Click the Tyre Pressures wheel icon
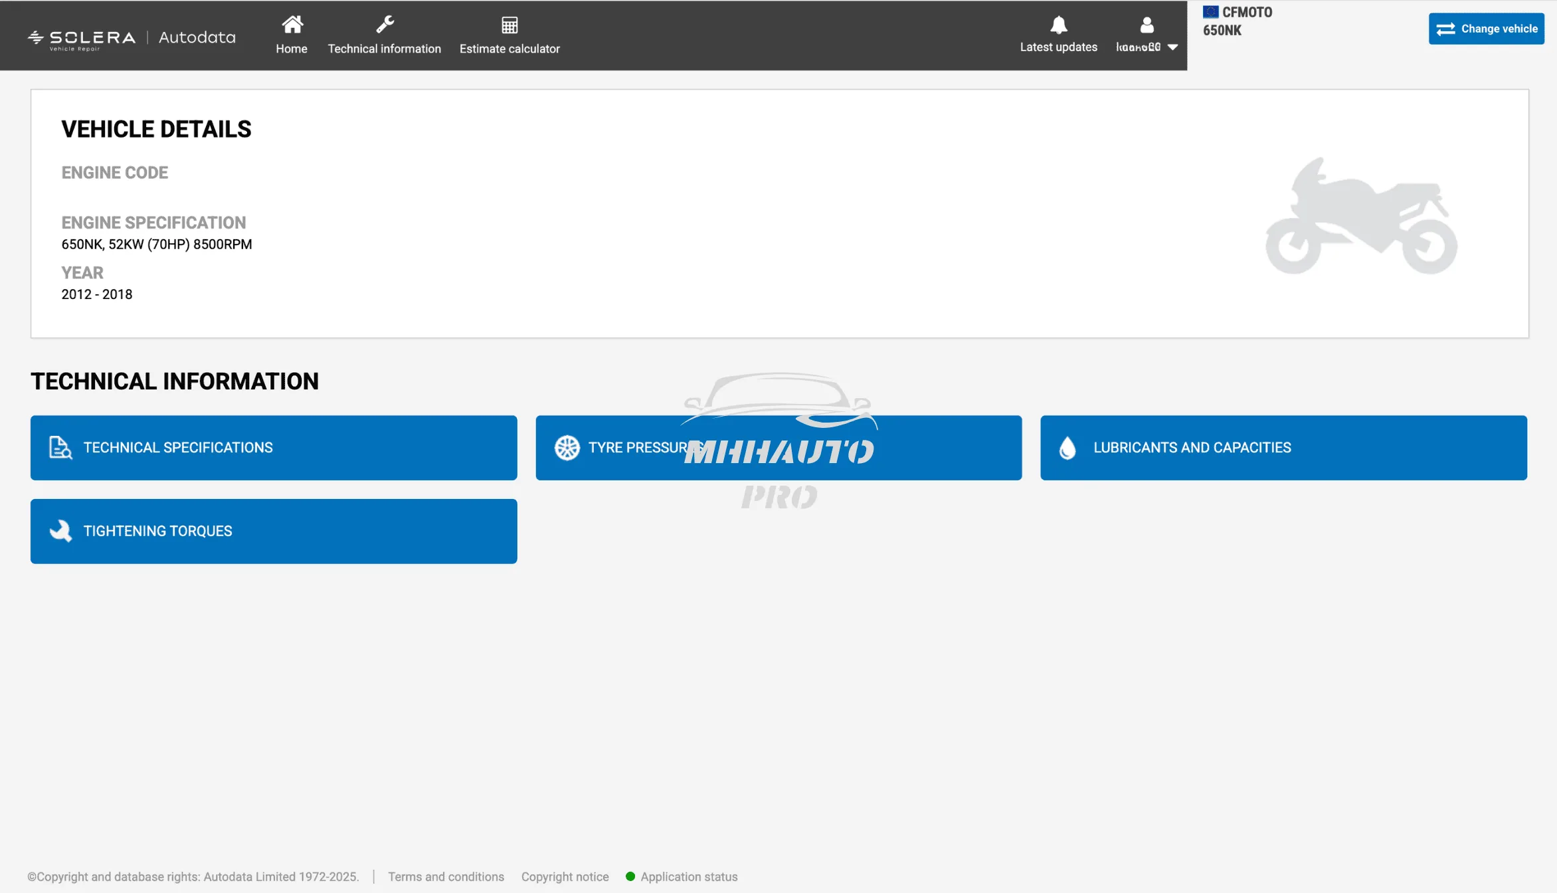The width and height of the screenshot is (1557, 893). [567, 448]
